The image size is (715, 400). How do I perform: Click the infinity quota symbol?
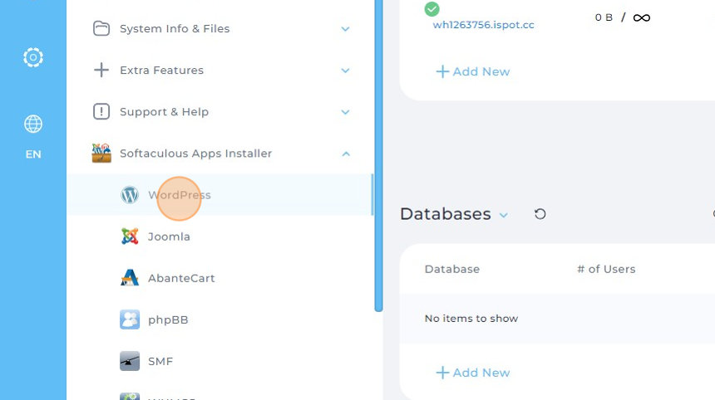click(x=642, y=17)
